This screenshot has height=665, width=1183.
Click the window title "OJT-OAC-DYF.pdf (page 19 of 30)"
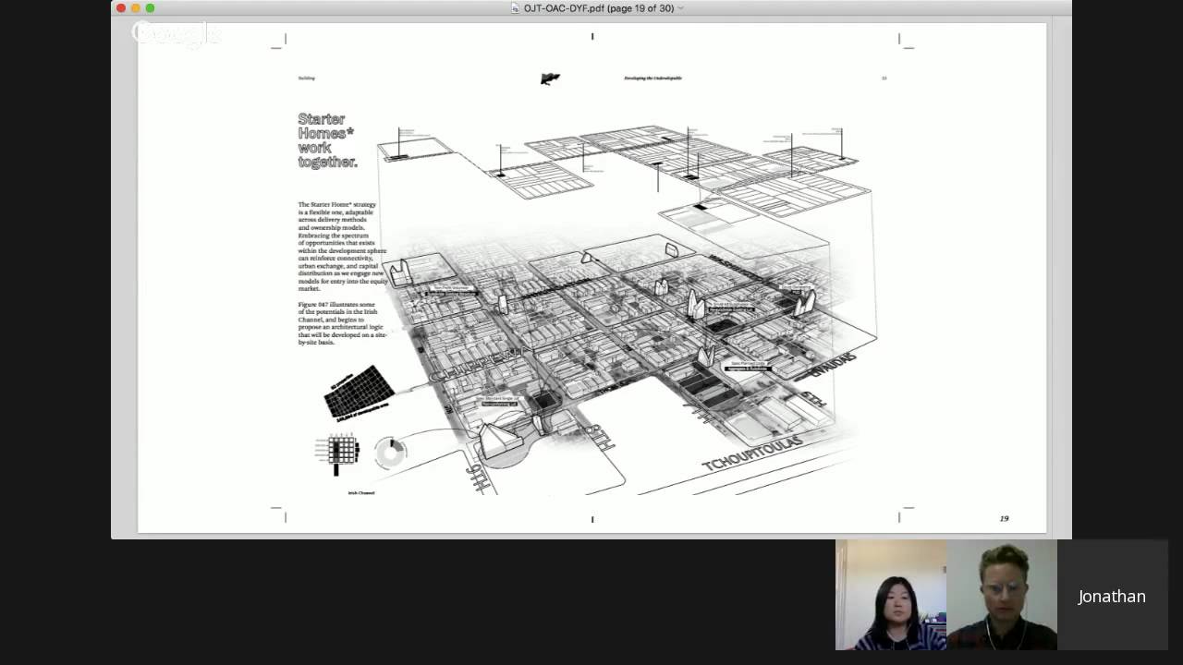click(599, 8)
